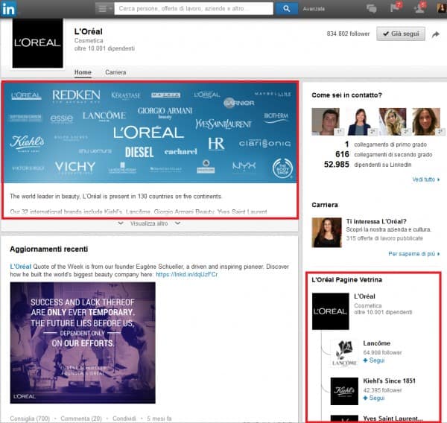447x423 pixels.
Task: Open first-degree connection profile photo
Action: coord(326,121)
